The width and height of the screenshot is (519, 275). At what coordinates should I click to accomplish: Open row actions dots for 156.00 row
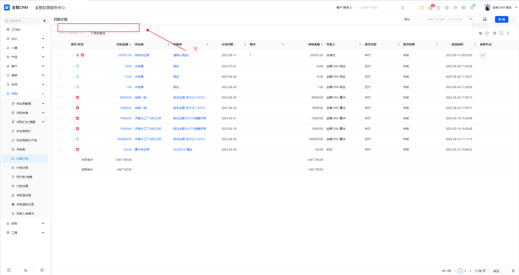(73, 150)
